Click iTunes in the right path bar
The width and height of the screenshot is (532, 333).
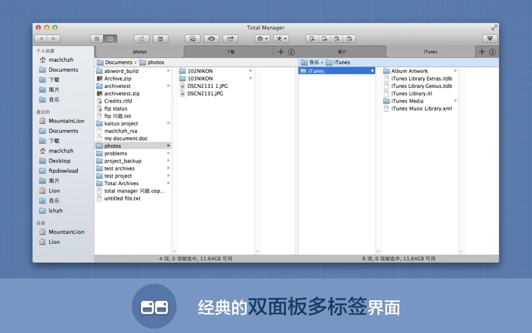[338, 63]
